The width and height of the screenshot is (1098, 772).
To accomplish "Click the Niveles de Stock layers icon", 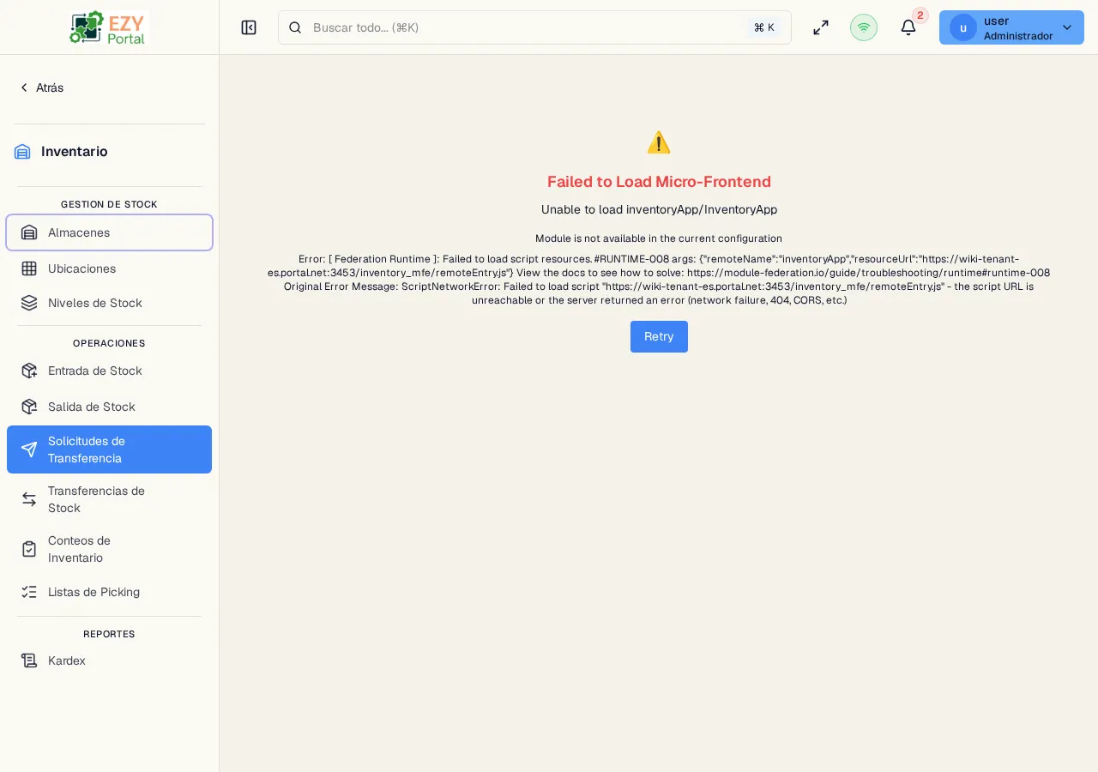I will [x=29, y=303].
